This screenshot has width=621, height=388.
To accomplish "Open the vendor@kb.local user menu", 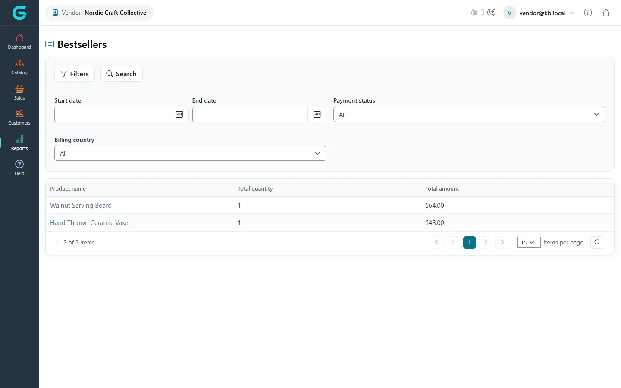I will [x=539, y=13].
